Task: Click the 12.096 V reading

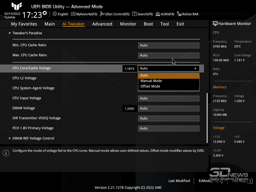Action: (x=219, y=142)
